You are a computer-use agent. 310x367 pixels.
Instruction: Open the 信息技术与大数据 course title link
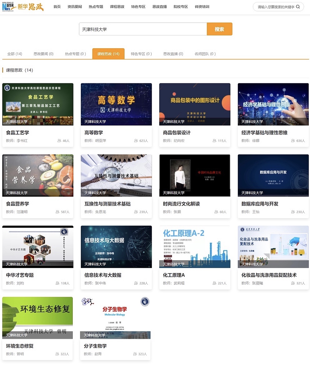[x=103, y=275]
